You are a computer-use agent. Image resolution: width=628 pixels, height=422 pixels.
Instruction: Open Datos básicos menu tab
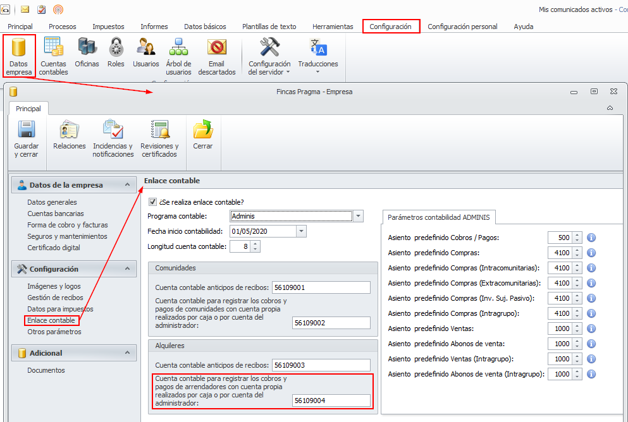205,27
